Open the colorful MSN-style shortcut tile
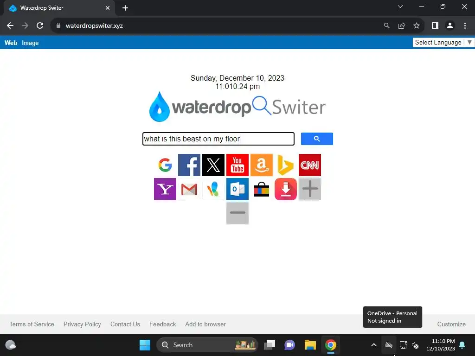 (213, 189)
